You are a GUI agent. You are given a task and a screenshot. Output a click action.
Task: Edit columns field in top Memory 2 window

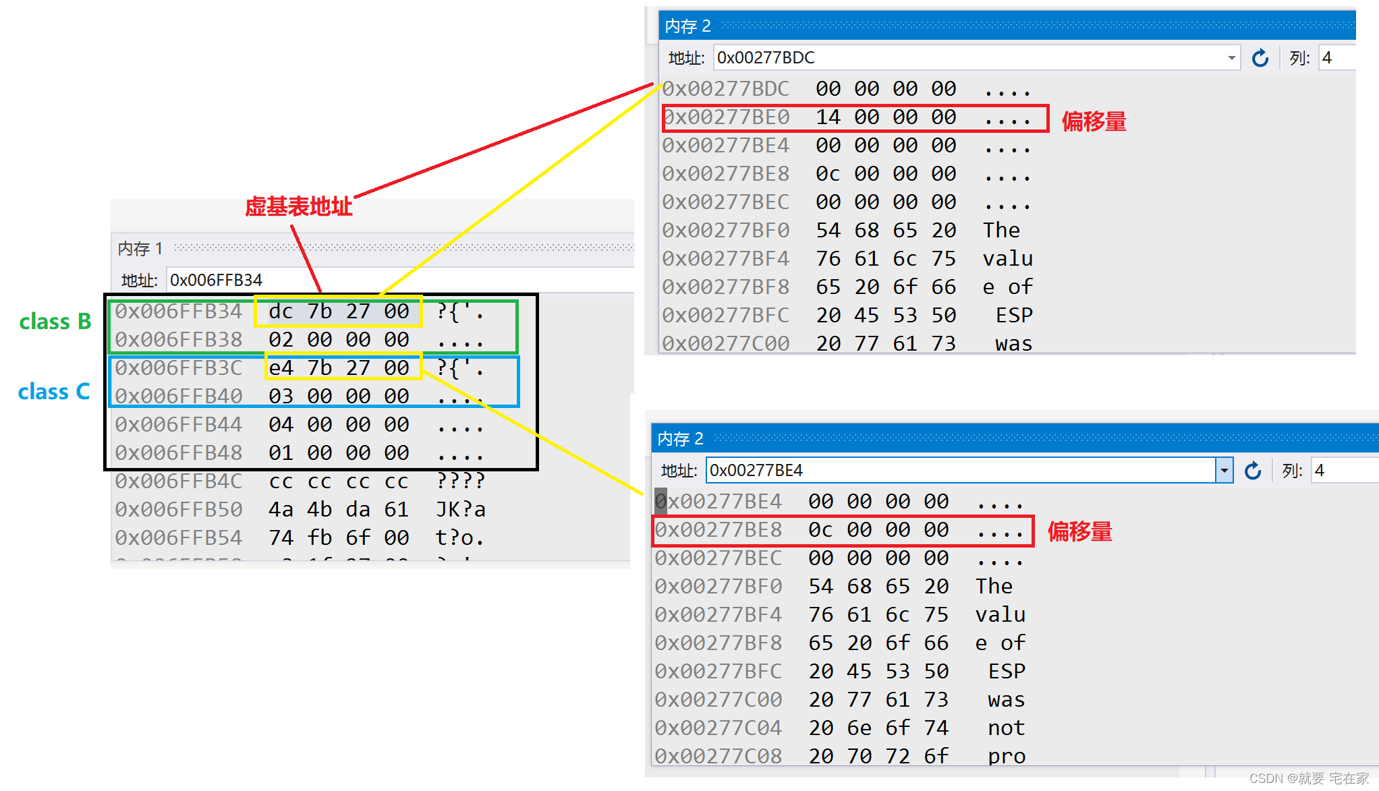(x=1336, y=58)
